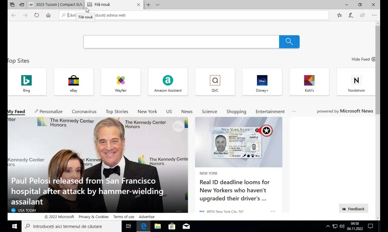The image size is (388, 232).
Task: Open the tabs you've set aside icon
Action: click(12, 5)
